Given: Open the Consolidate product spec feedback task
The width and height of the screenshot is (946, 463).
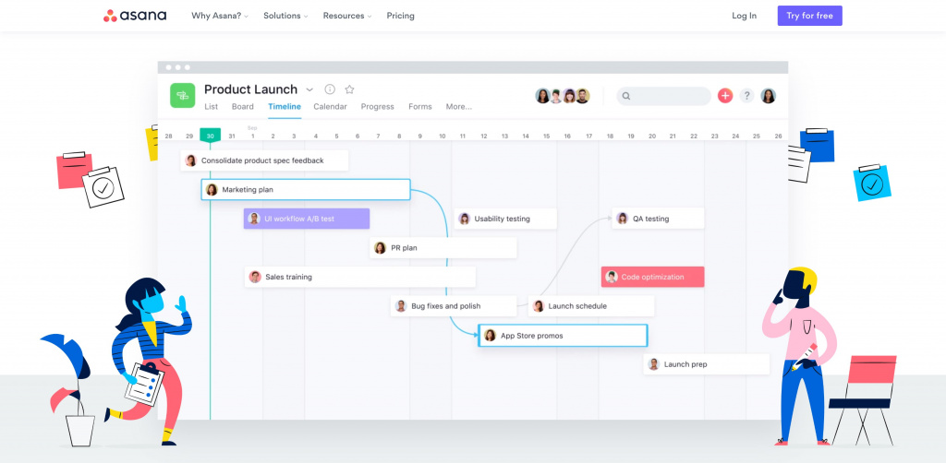Looking at the screenshot, I should pos(264,160).
